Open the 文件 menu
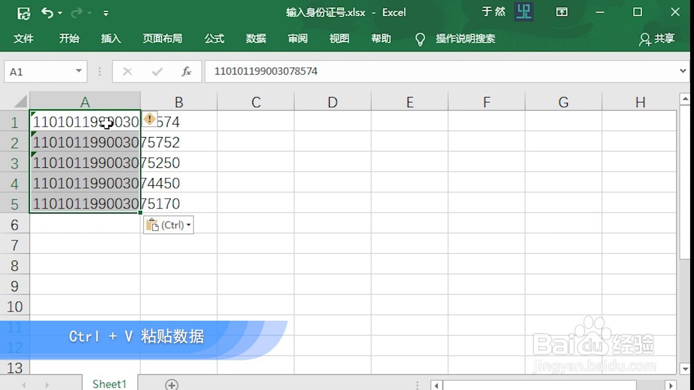This screenshot has height=390, width=694. [24, 38]
